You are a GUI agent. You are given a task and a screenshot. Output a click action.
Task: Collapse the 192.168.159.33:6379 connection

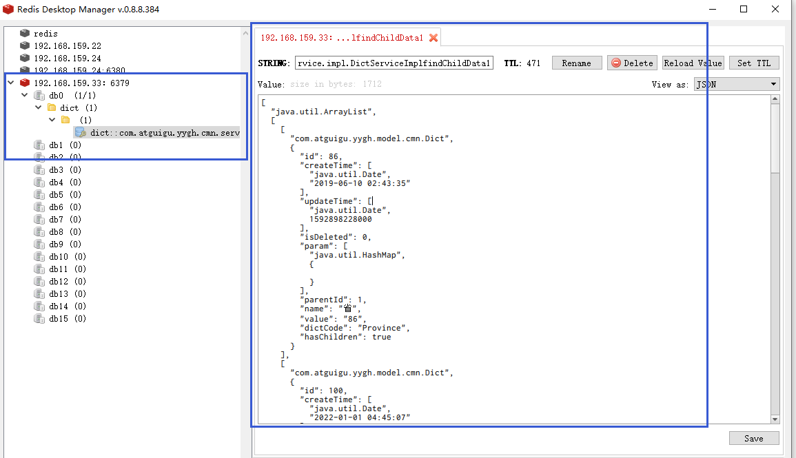[10, 83]
